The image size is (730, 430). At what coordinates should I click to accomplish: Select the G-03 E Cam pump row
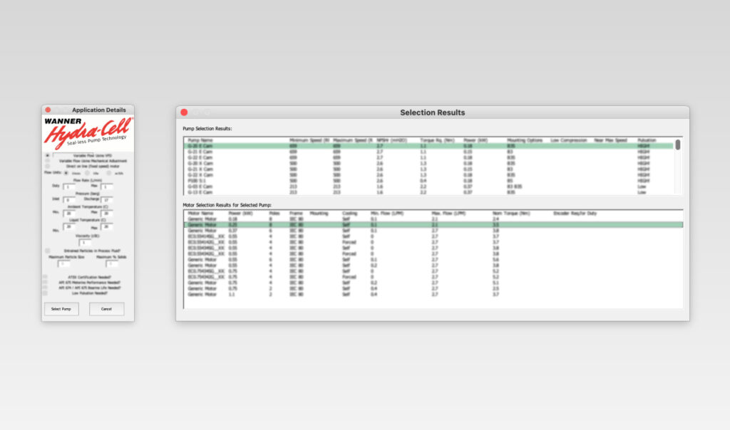click(x=428, y=187)
